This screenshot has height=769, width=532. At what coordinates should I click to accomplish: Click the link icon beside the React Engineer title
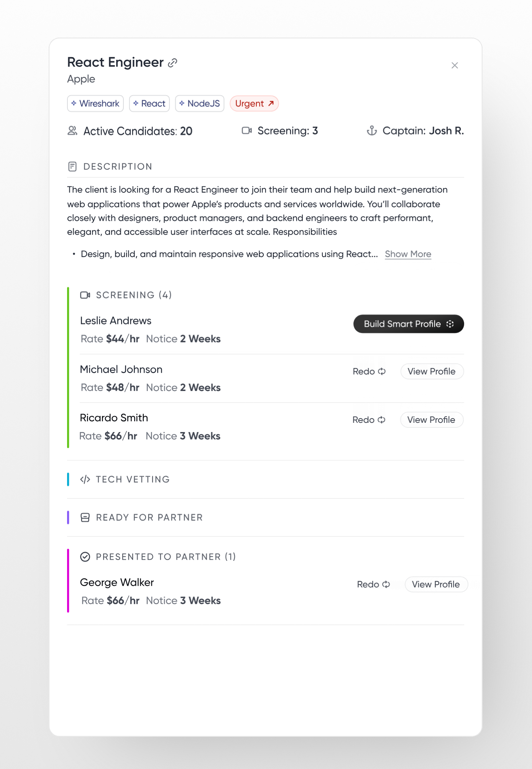point(173,62)
